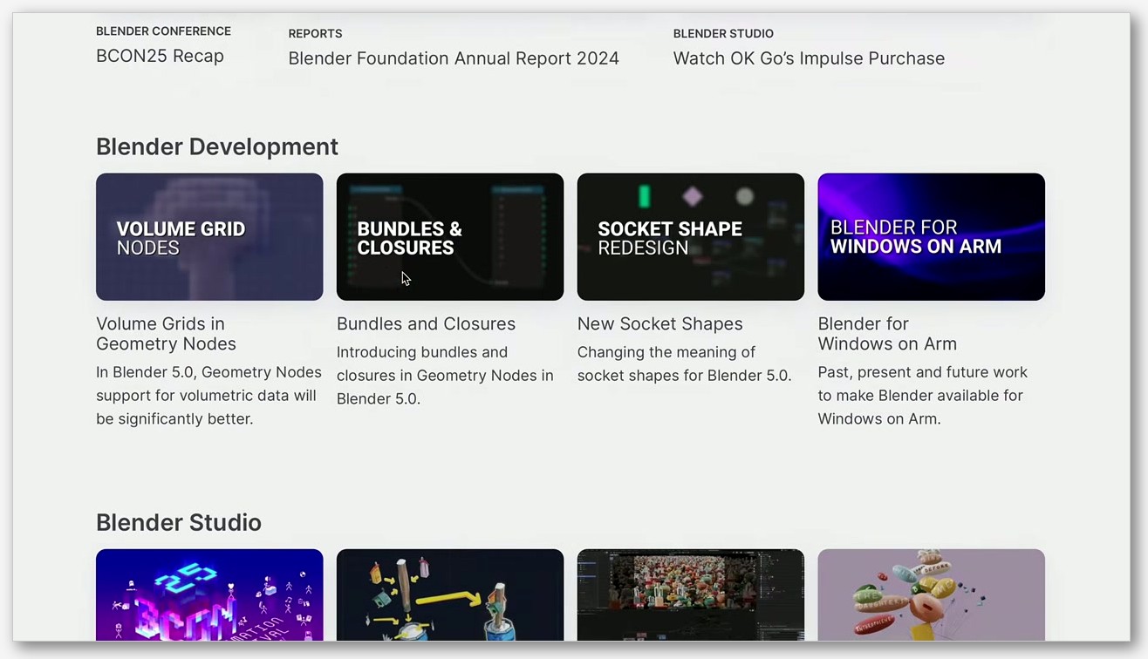This screenshot has width=1148, height=659.
Task: Click the Blender Studio section heading
Action: click(179, 522)
